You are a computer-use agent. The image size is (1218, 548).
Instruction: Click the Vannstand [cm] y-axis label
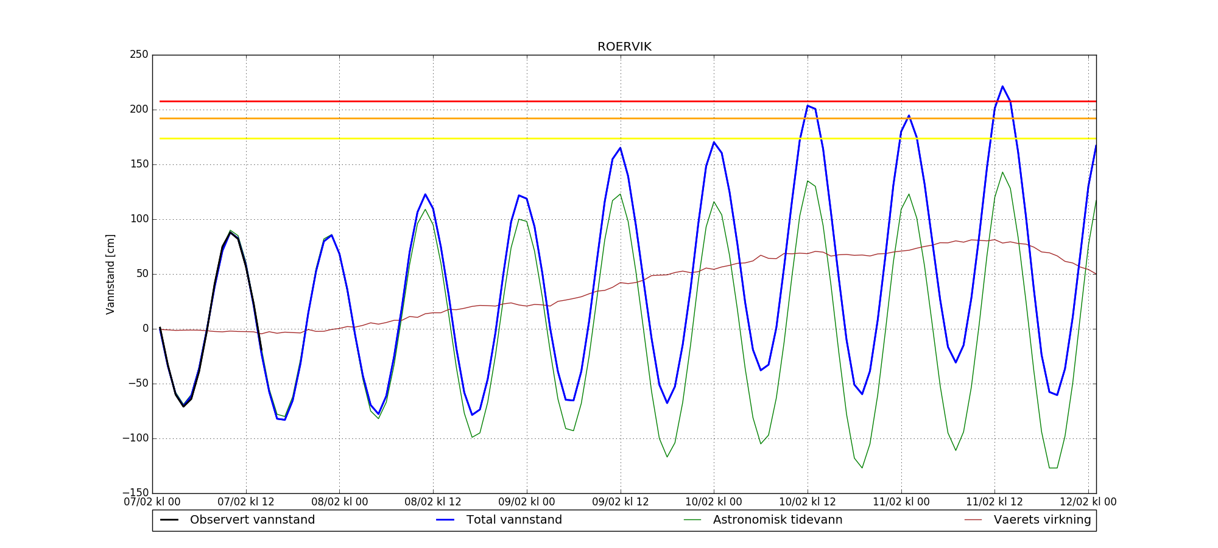point(110,274)
